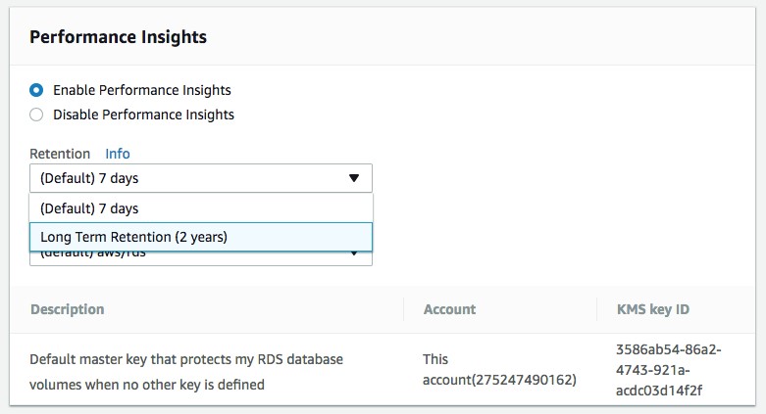Click the KMS key ID column header
The width and height of the screenshot is (766, 414).
[x=652, y=309]
